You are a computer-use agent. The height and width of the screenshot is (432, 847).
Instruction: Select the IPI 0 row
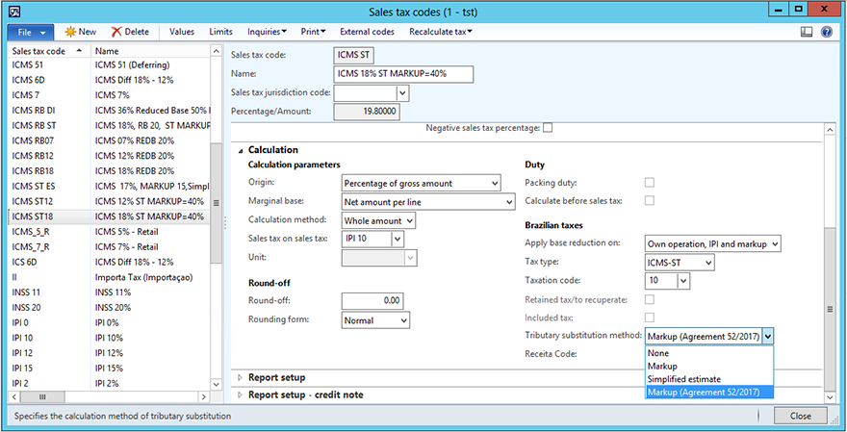click(x=109, y=322)
